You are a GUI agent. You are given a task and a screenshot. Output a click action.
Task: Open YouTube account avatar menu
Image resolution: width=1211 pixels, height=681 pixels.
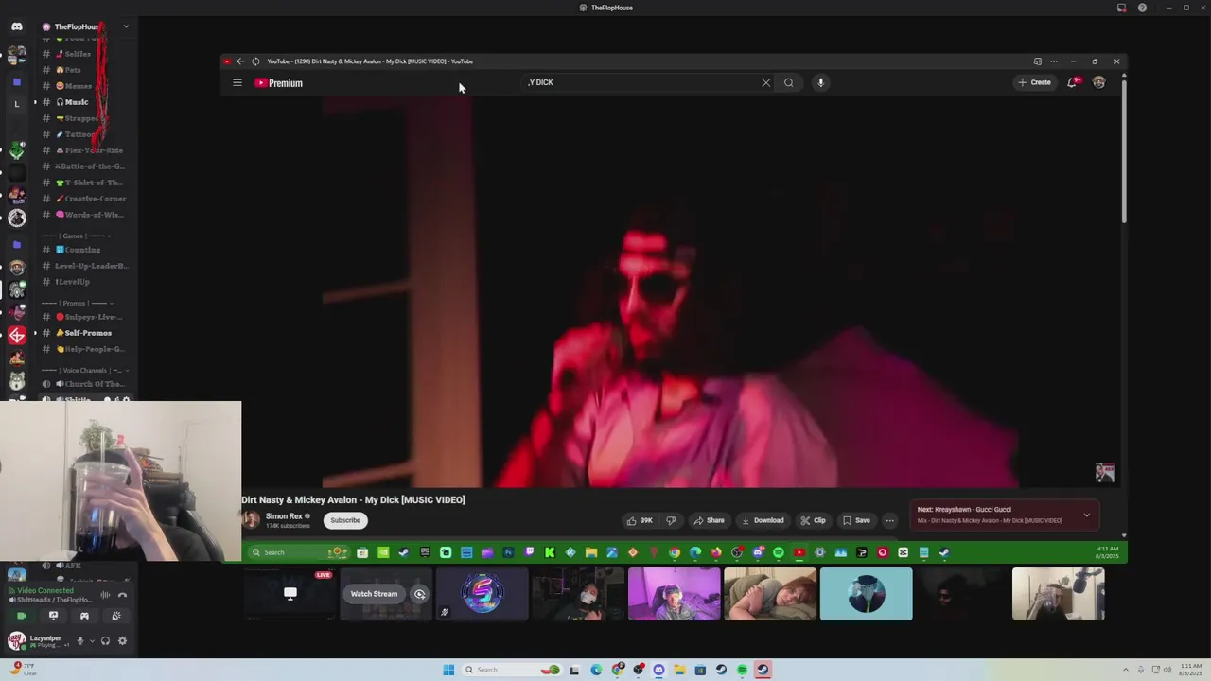click(x=1098, y=82)
